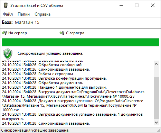Open the Файл menu
Image resolution: width=161 pixels, height=133 pixels.
coord(8,14)
